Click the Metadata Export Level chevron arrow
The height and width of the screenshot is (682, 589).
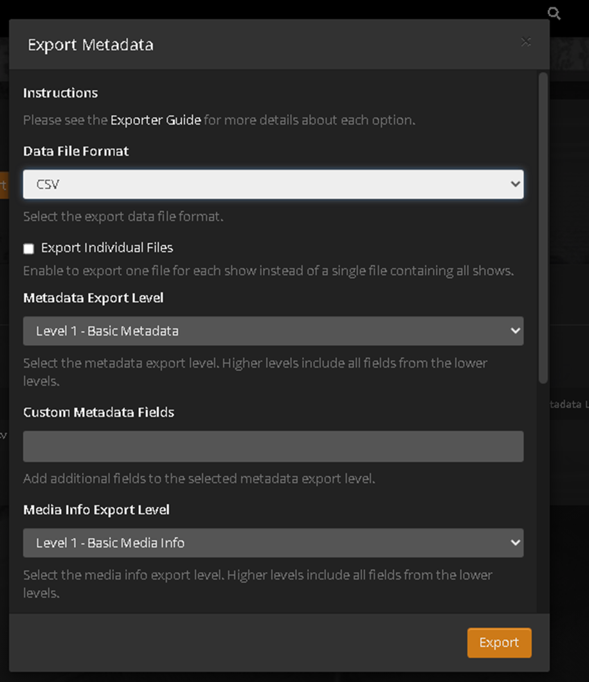(x=514, y=330)
